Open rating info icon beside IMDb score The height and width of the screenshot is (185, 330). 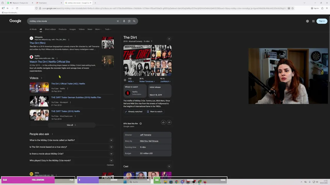[125, 80]
